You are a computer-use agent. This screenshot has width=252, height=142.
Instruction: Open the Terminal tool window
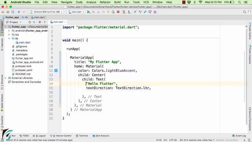[82, 136]
